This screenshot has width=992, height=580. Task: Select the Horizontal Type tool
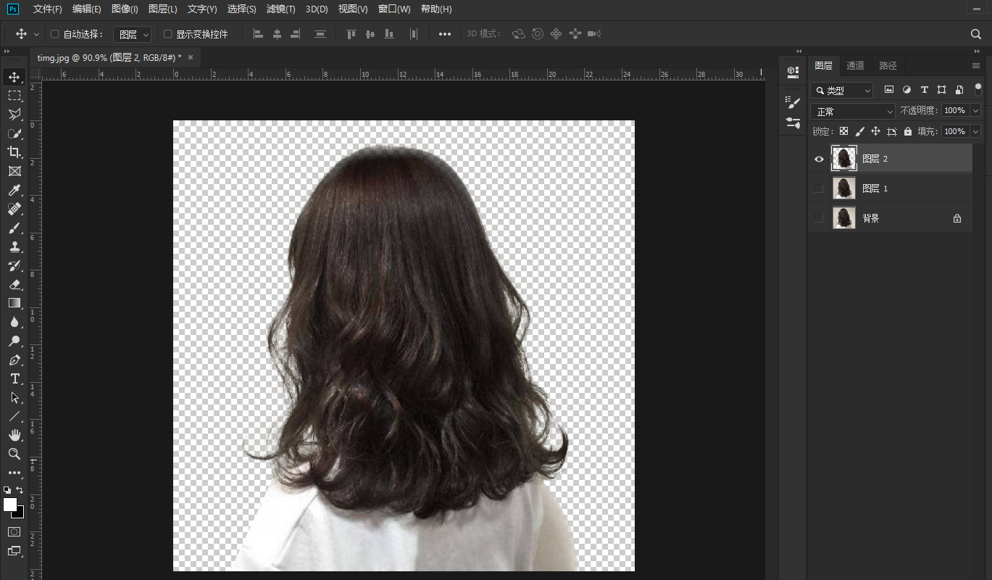click(x=14, y=378)
